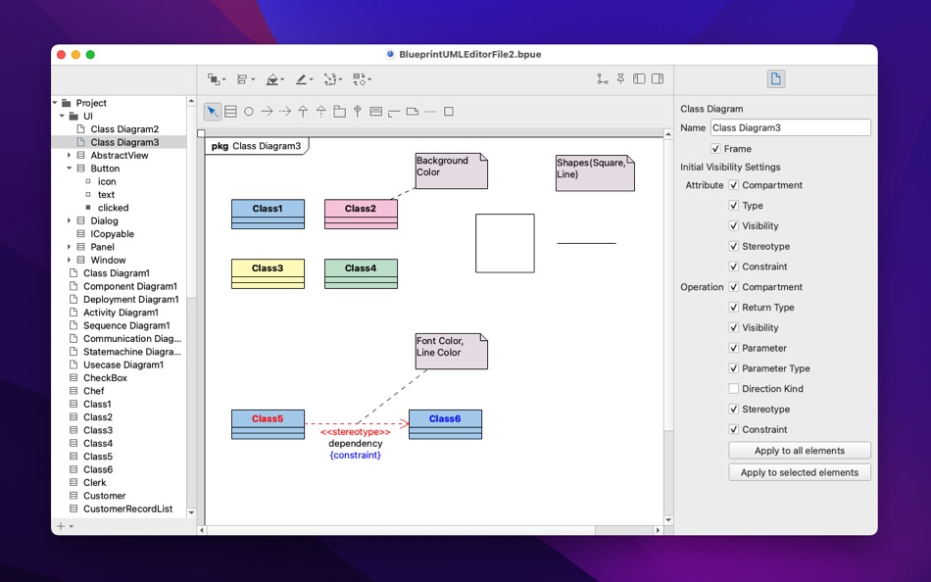The height and width of the screenshot is (582, 931).
Task: Select the Class5 box with red text
Action: click(268, 424)
